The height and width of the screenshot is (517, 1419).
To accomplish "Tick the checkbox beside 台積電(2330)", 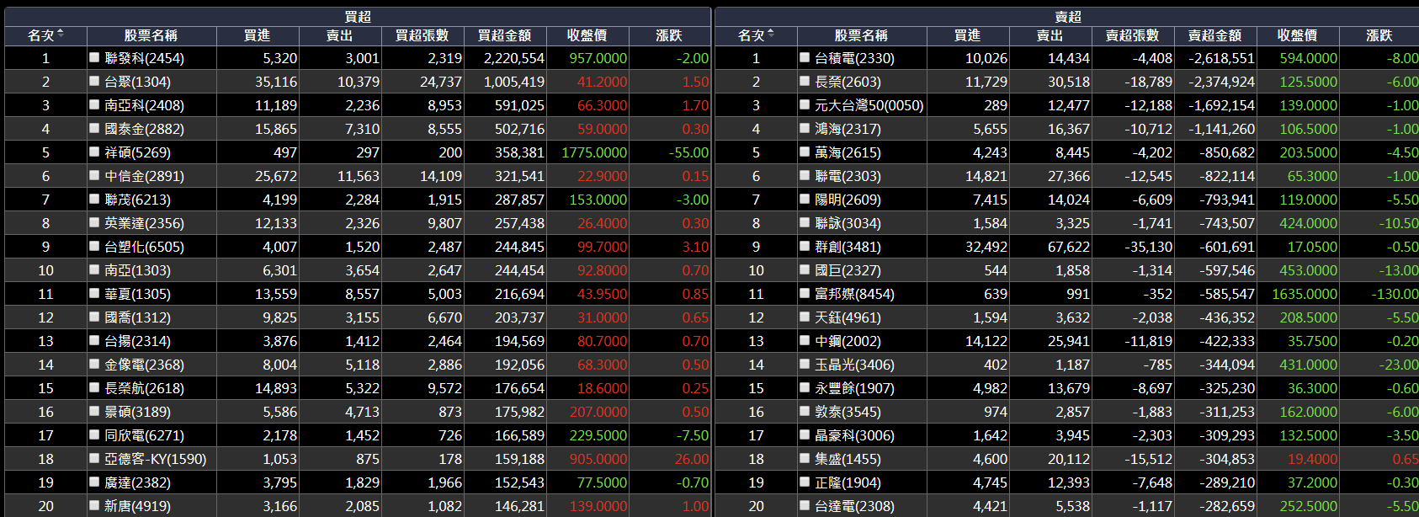I will pyautogui.click(x=805, y=58).
